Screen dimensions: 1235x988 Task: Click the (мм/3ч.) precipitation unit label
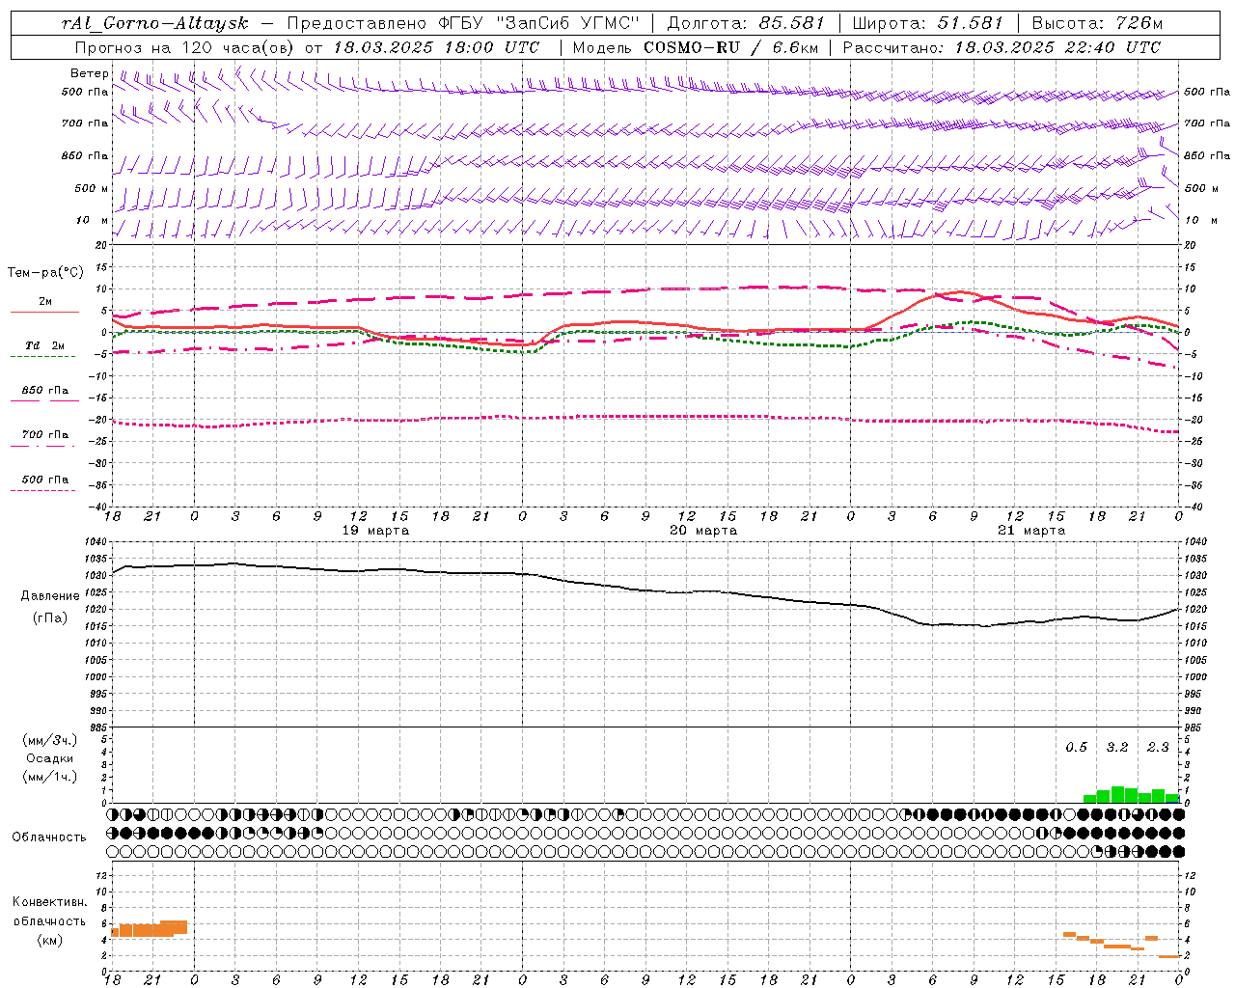tap(50, 740)
